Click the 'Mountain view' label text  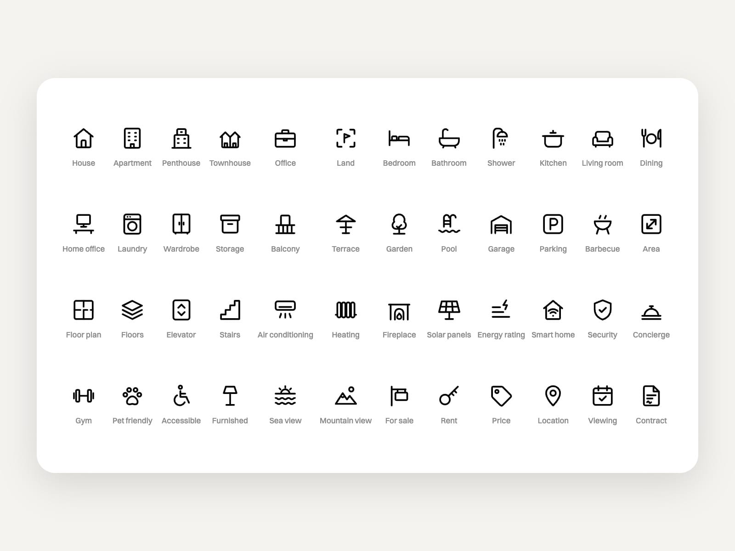click(346, 421)
